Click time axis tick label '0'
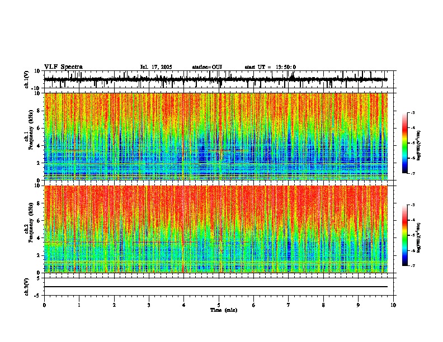The image size is (443, 342). click(x=44, y=305)
